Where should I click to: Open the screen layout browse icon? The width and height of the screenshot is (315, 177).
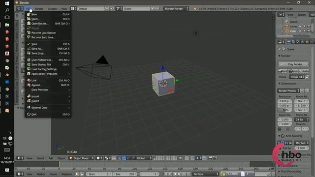(73, 9)
